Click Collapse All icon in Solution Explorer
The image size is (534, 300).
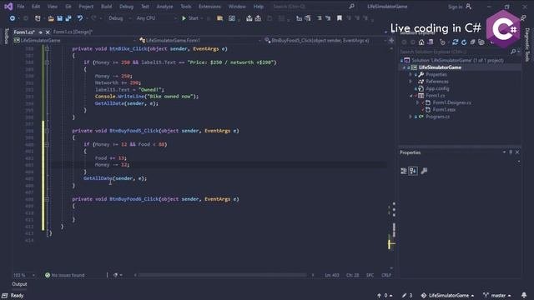[x=473, y=42]
